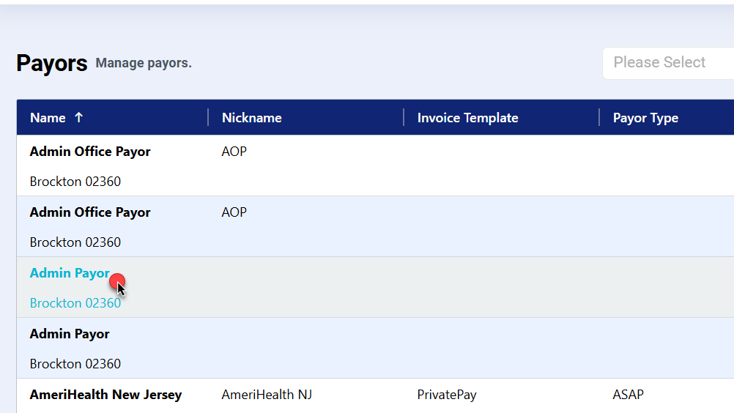734x413 pixels.
Task: Select the bottom, non-highlighted Admin Payor entry
Action: click(70, 334)
